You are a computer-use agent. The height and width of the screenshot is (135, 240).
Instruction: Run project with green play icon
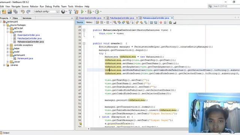[82, 12]
